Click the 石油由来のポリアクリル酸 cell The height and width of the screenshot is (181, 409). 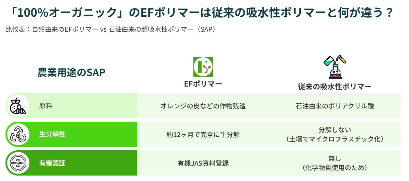coord(335,106)
